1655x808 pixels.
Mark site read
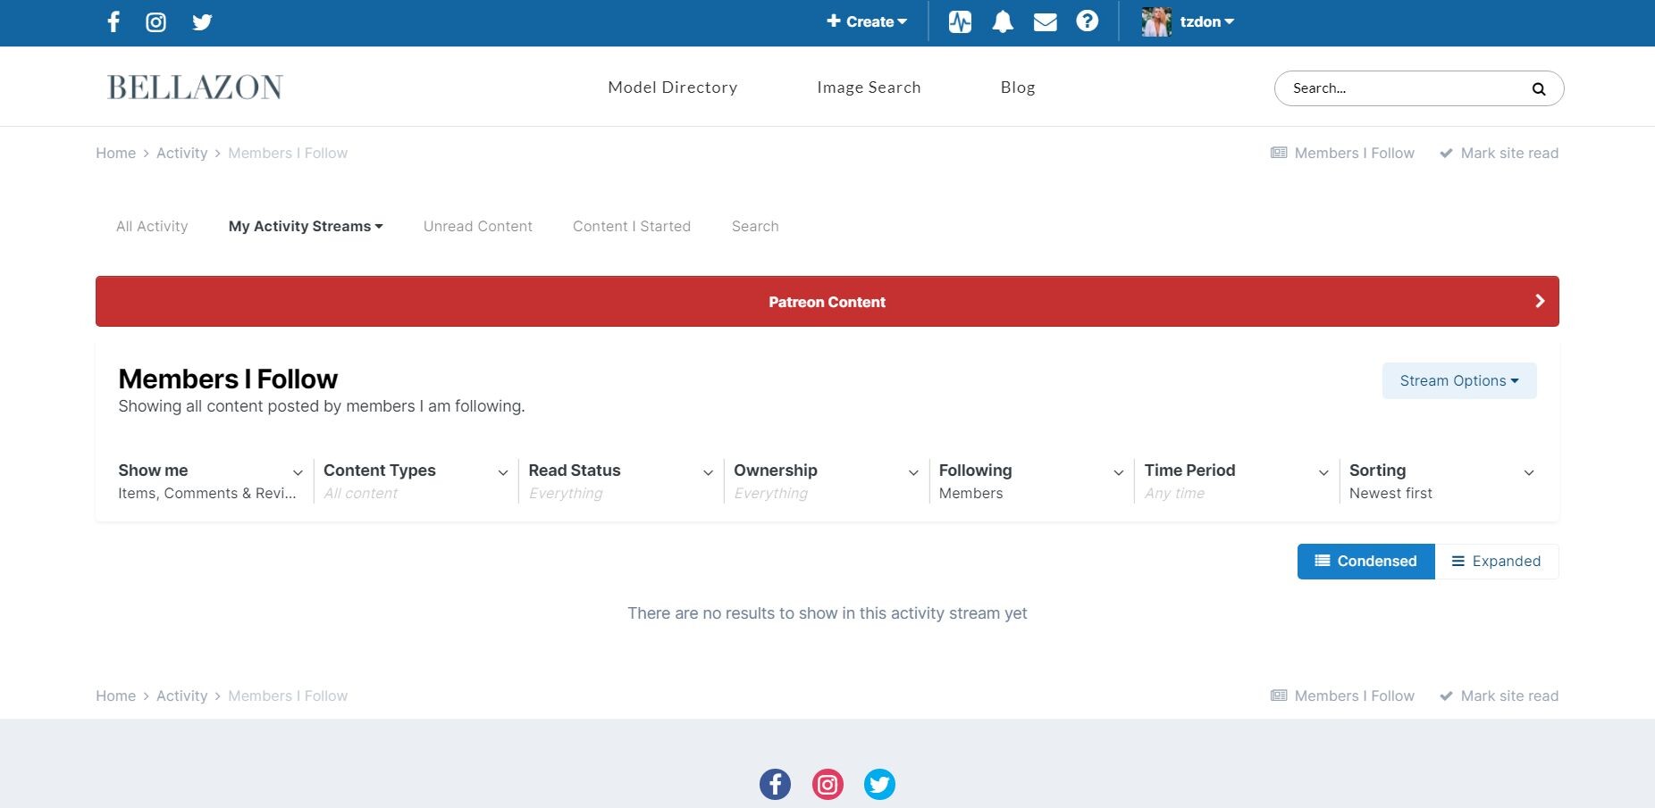(x=1499, y=153)
